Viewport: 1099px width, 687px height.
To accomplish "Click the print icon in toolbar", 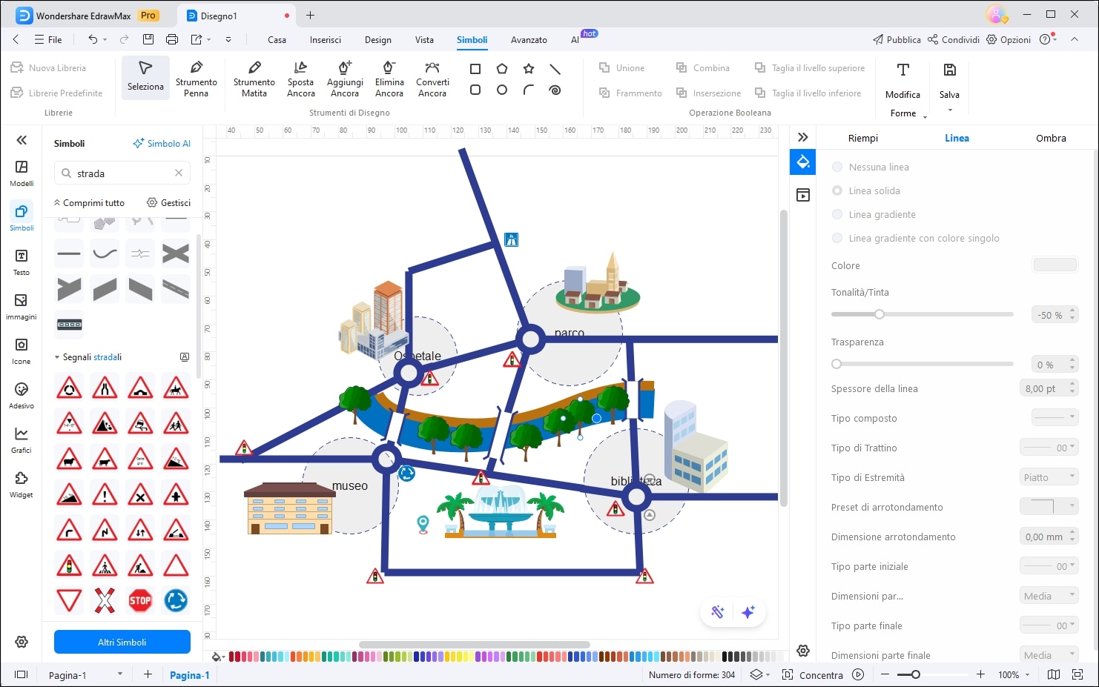I will (x=172, y=39).
